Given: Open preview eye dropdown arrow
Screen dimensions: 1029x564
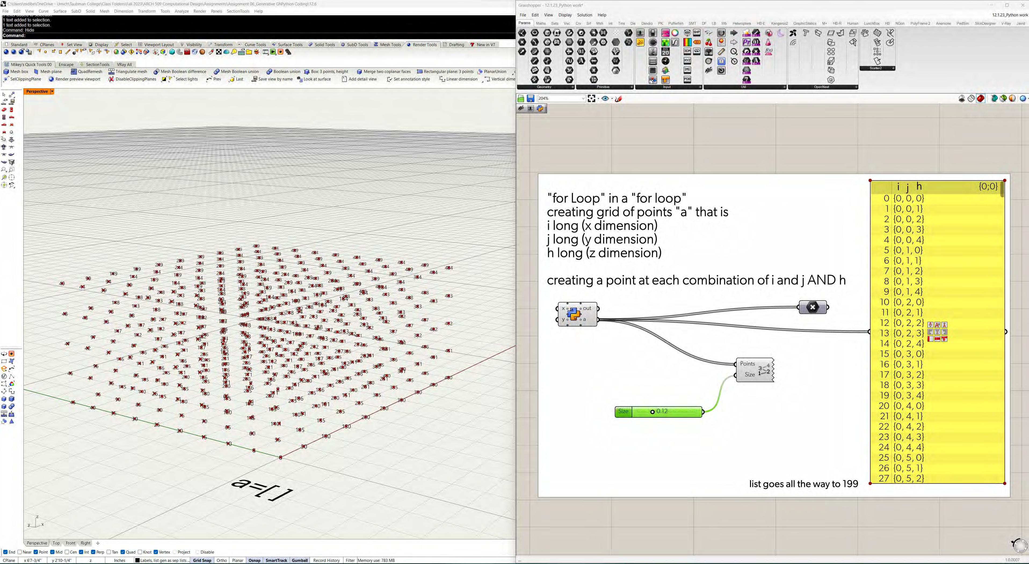Looking at the screenshot, I should click(x=612, y=98).
